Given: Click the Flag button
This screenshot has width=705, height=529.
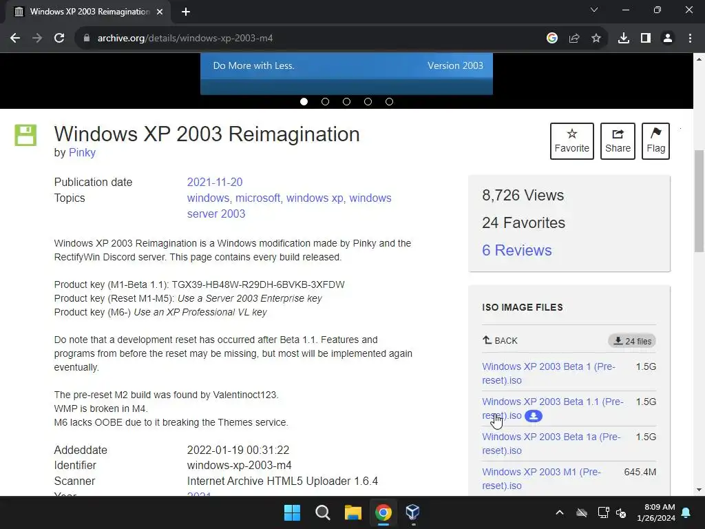Looking at the screenshot, I should (x=655, y=141).
